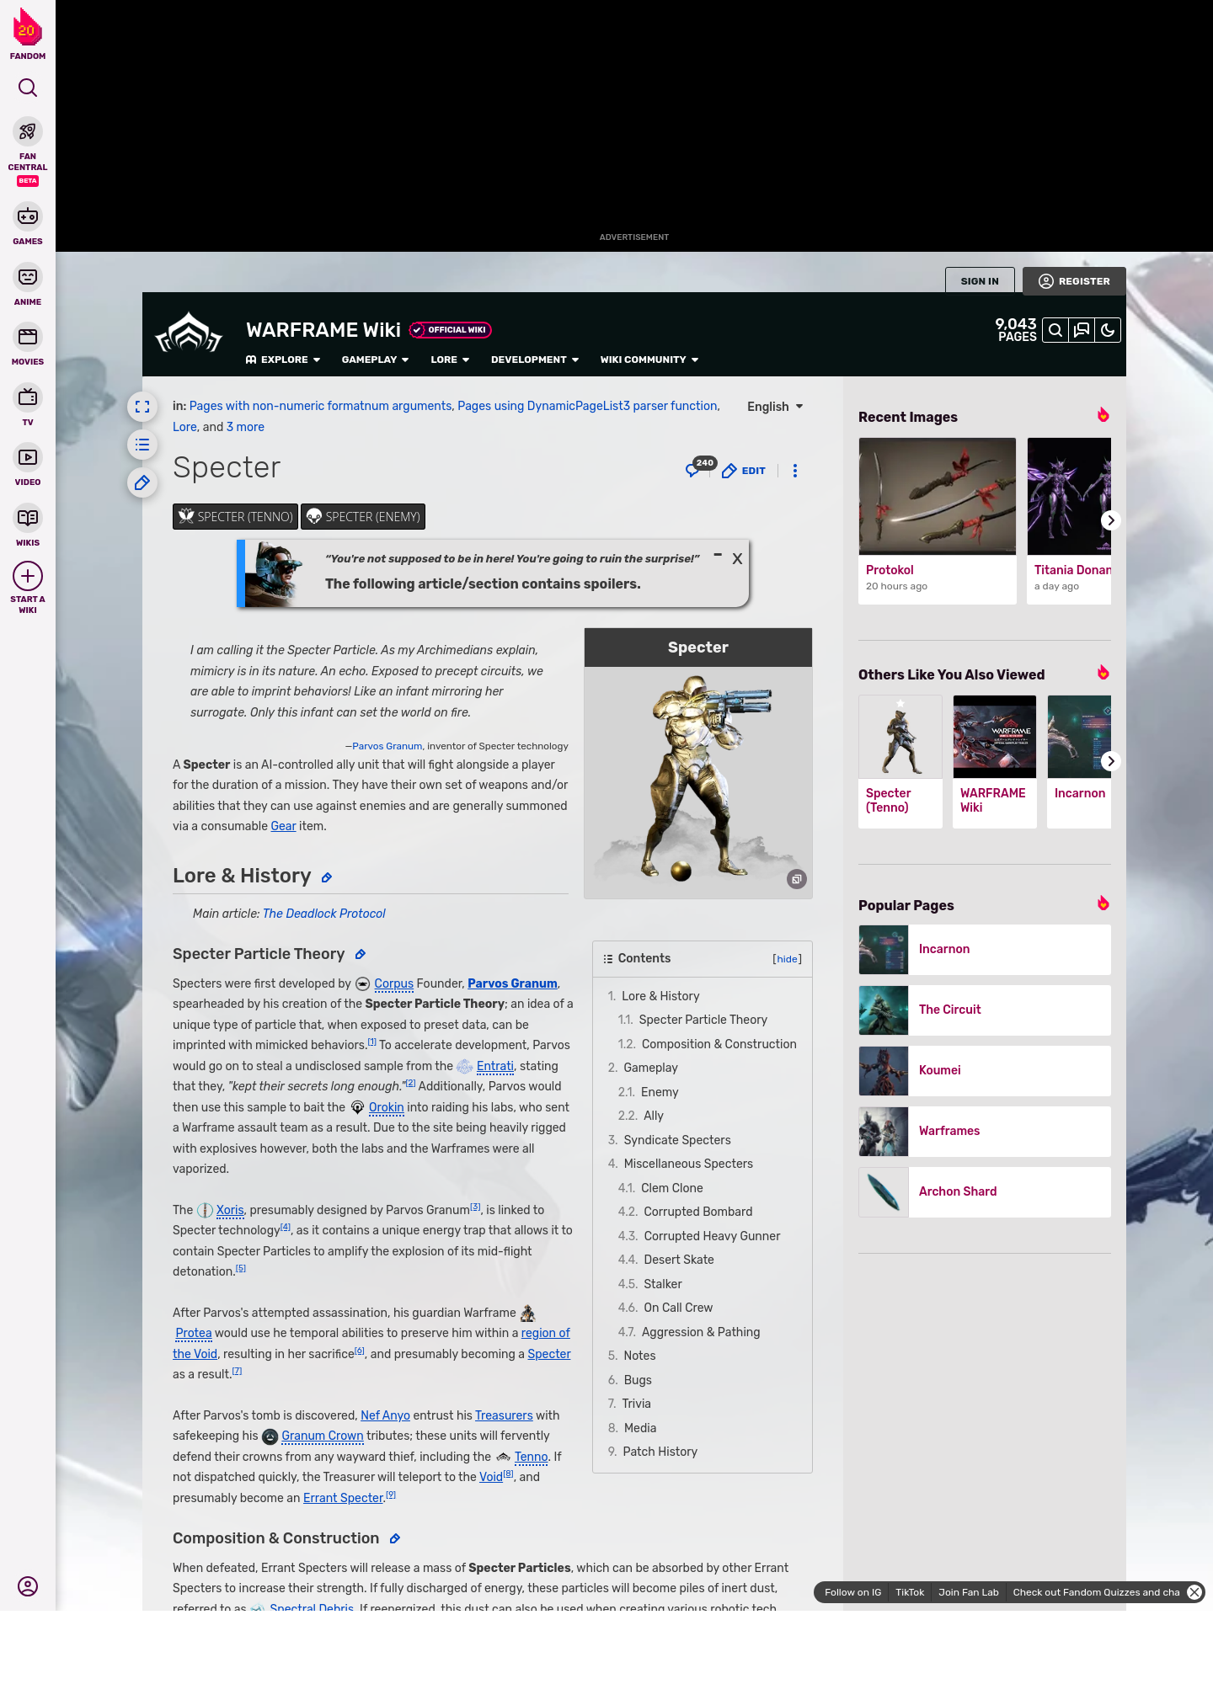Minimize the spoiler warning banner
This screenshot has height=1684, width=1213.
(718, 556)
